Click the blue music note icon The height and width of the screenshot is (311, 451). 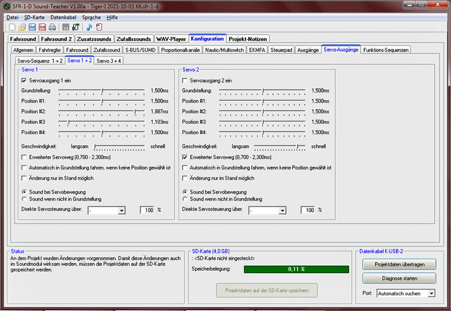click(x=89, y=27)
